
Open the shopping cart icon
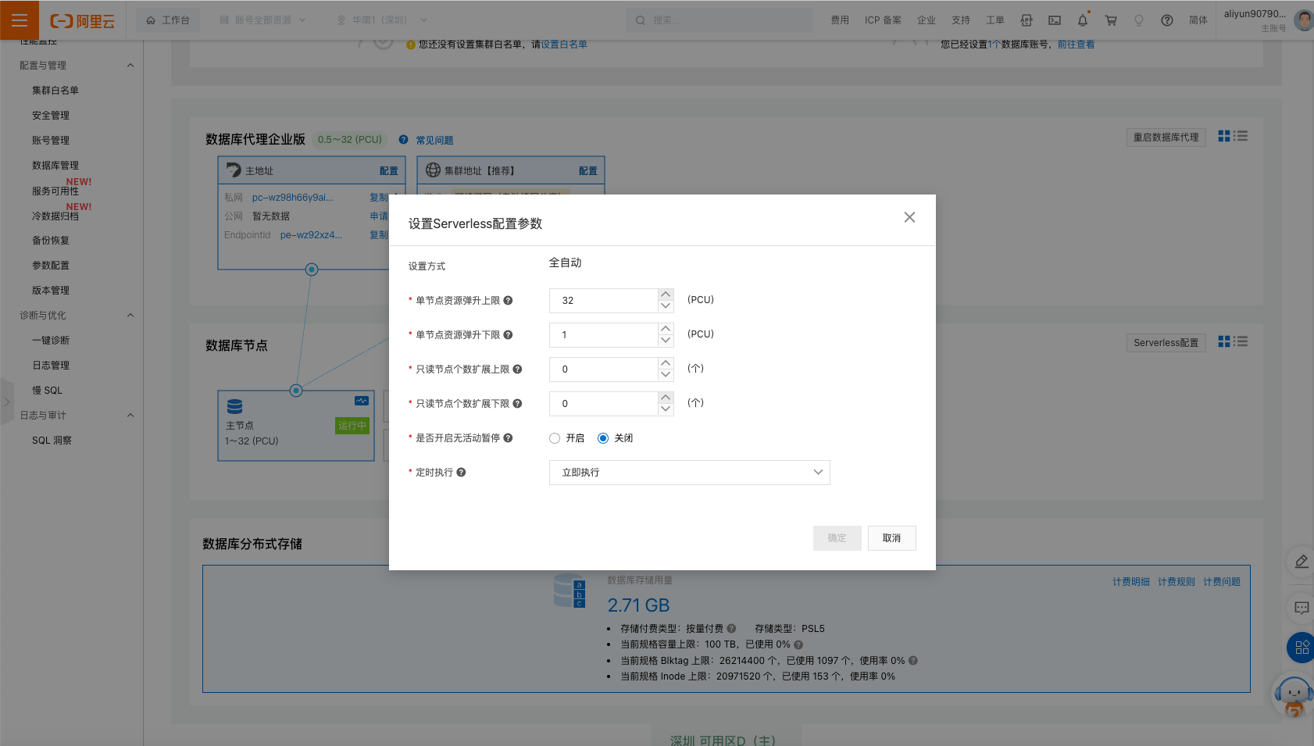pos(1110,20)
